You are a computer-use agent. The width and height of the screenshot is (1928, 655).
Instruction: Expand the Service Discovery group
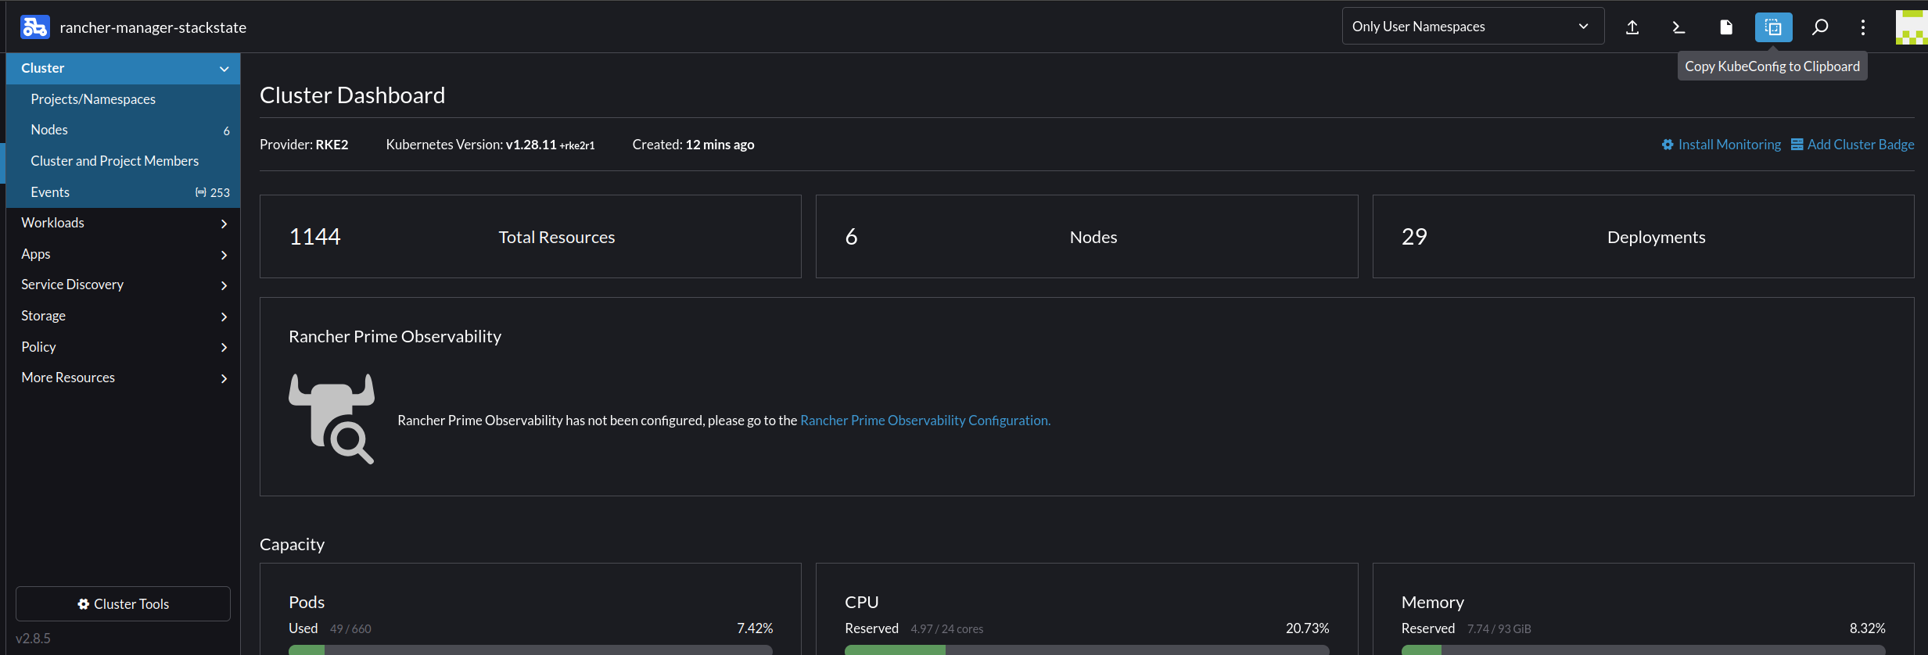click(124, 285)
